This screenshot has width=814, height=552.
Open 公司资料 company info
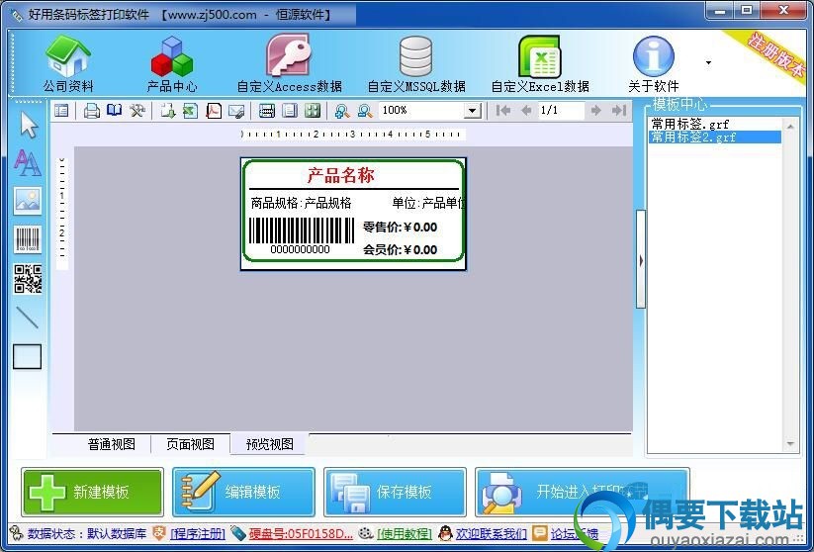tap(68, 63)
